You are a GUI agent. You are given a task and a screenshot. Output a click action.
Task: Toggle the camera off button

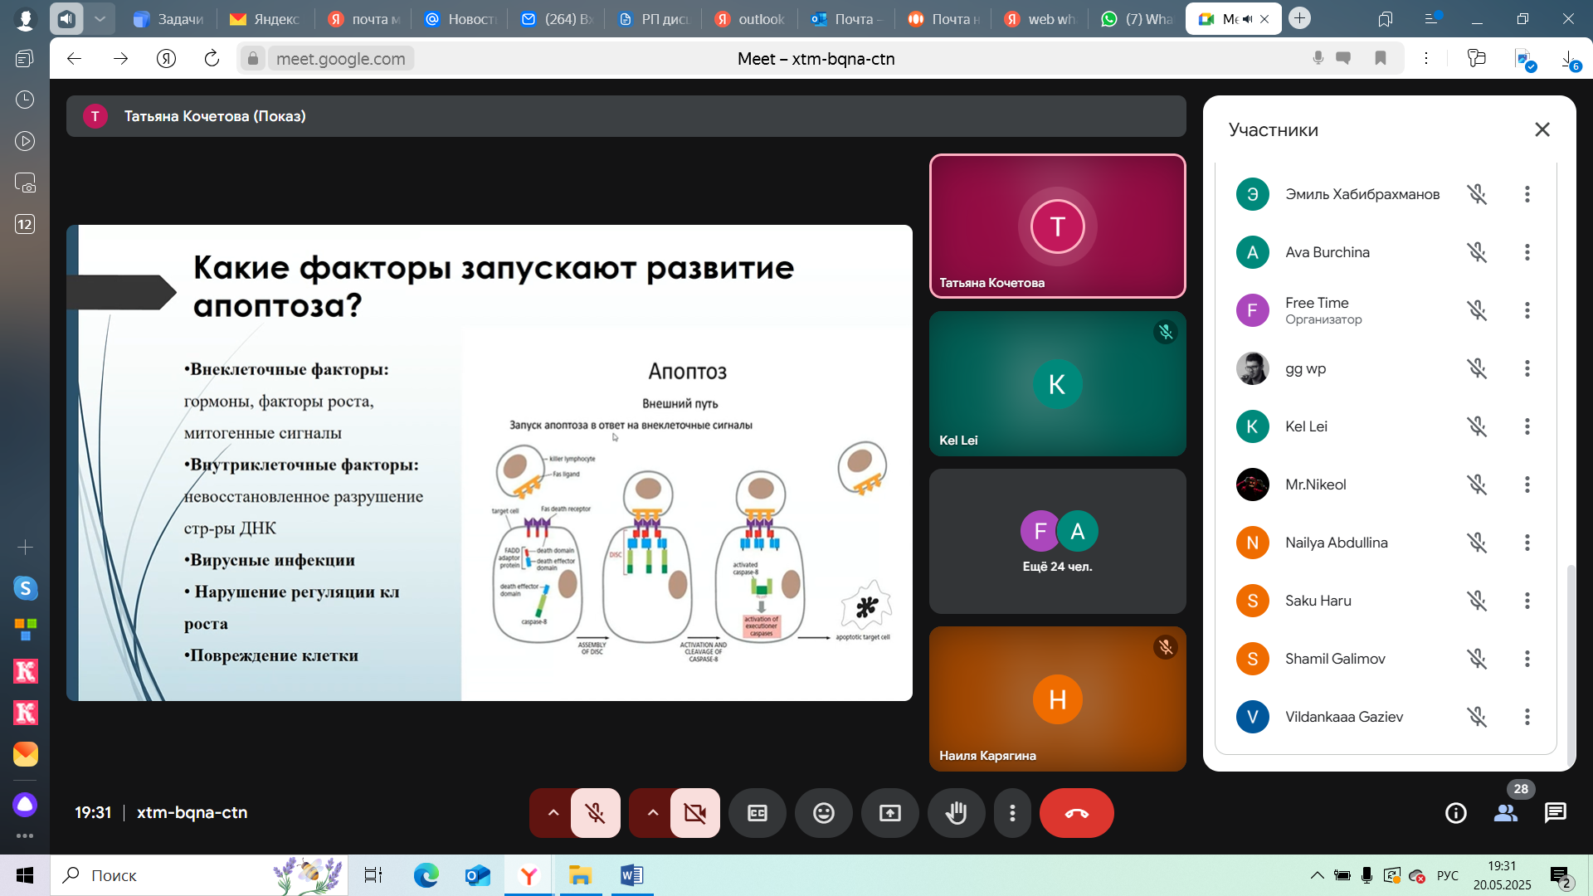(694, 813)
